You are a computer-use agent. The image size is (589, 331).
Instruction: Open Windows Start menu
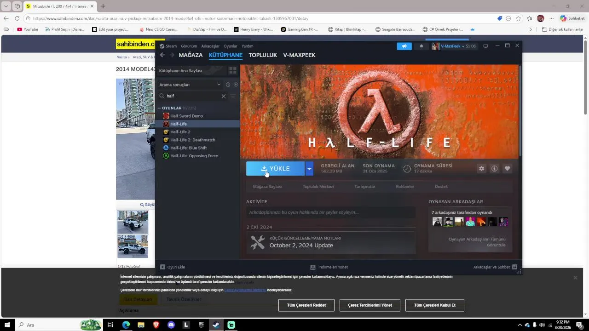[7, 325]
